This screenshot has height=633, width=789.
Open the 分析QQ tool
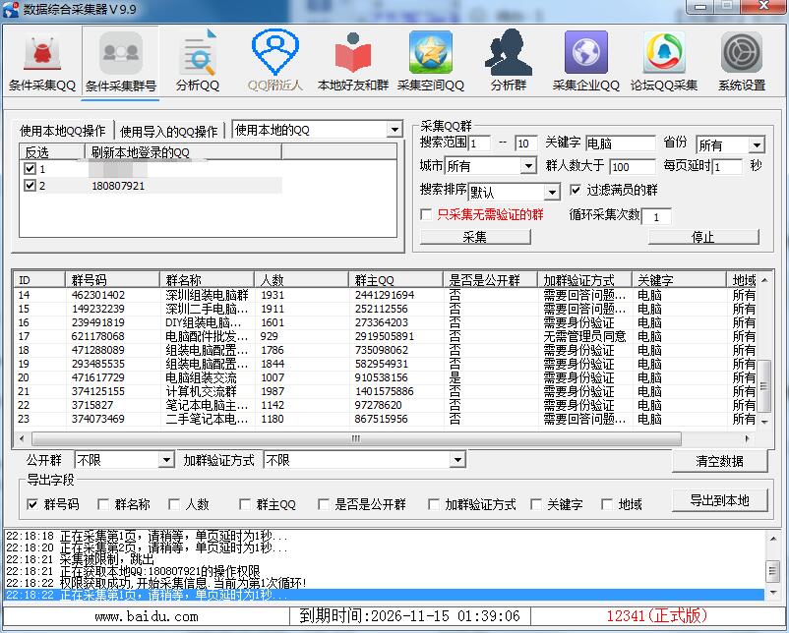coord(198,62)
